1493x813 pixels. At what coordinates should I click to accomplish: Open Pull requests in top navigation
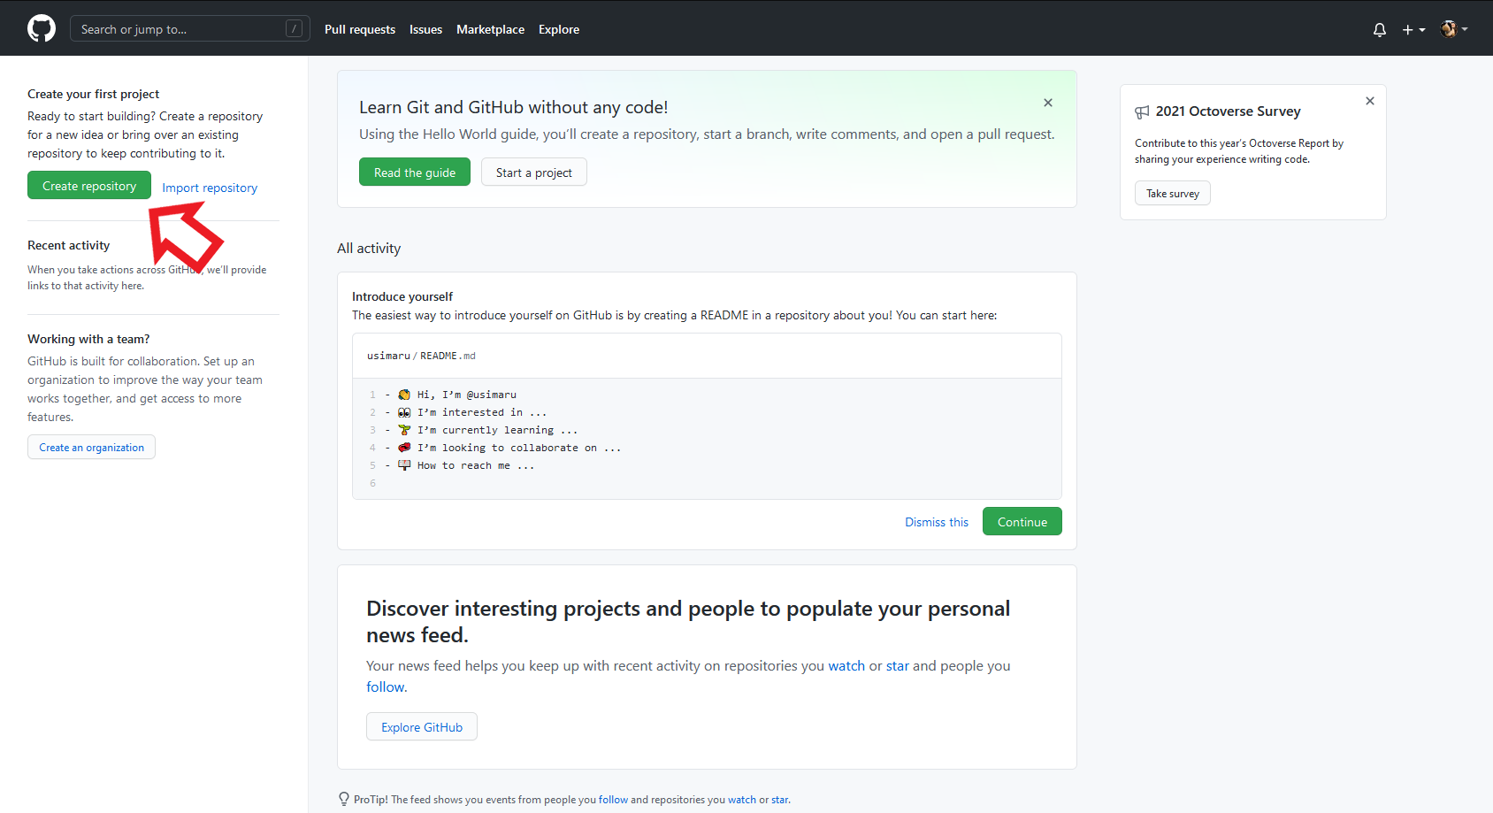tap(360, 29)
